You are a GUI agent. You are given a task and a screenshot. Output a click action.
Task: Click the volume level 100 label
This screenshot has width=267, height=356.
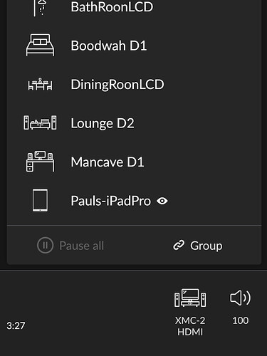pyautogui.click(x=241, y=320)
